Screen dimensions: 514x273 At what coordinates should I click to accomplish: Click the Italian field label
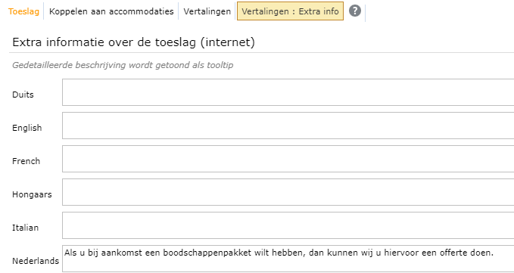tap(25, 228)
